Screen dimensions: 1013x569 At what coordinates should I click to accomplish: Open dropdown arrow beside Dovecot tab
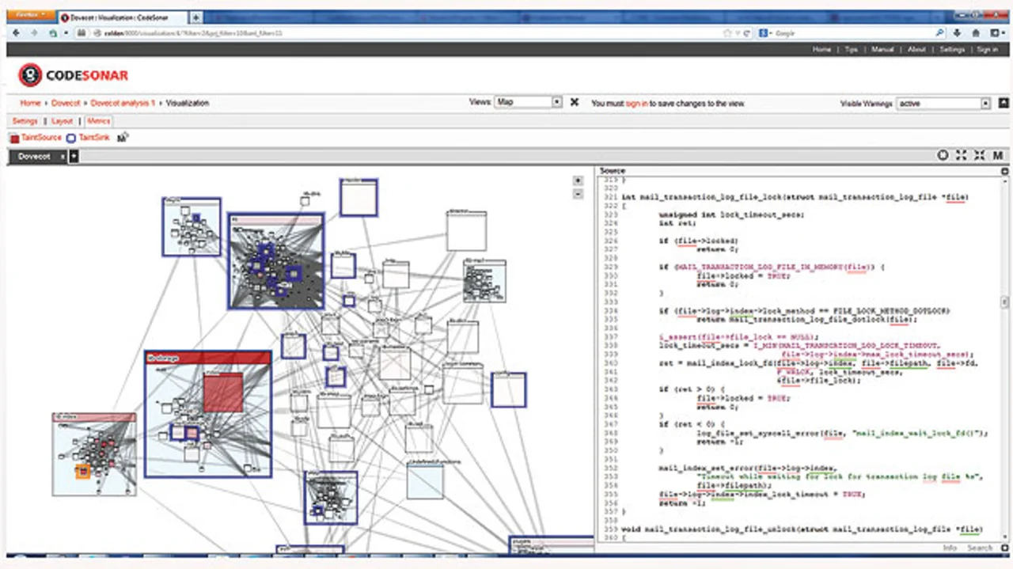click(74, 157)
